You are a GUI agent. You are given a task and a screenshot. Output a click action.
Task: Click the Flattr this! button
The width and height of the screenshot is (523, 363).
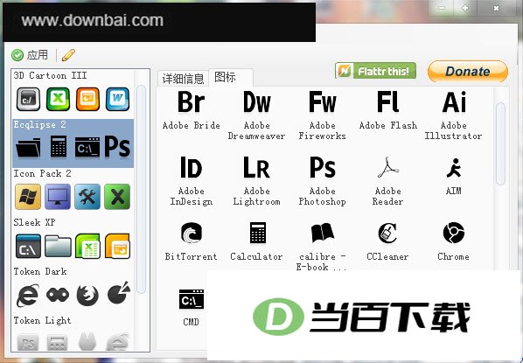coord(375,71)
